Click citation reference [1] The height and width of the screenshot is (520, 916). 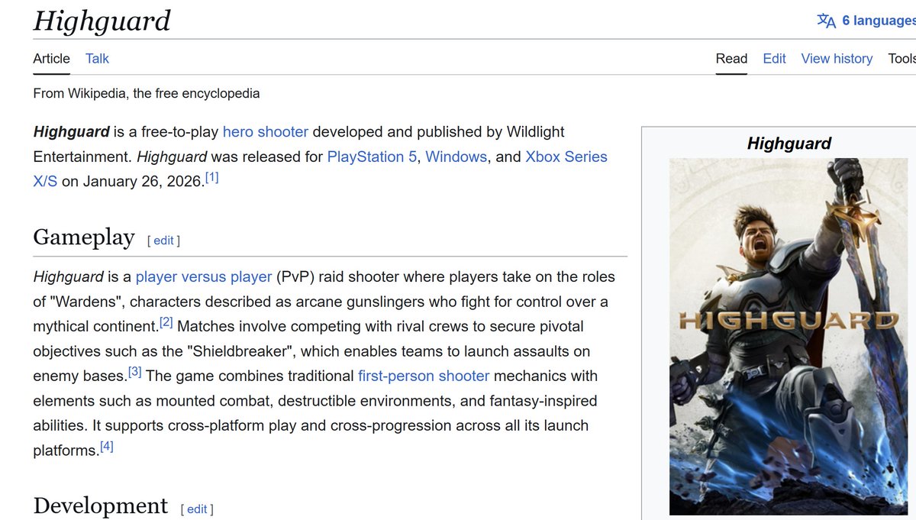(211, 177)
